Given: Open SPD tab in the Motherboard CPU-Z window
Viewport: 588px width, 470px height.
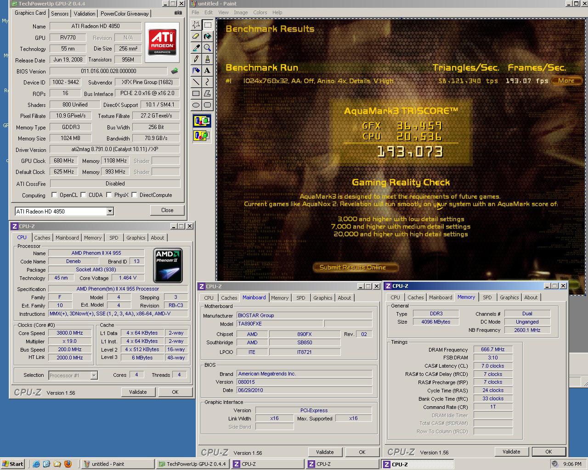Looking at the screenshot, I should (301, 298).
